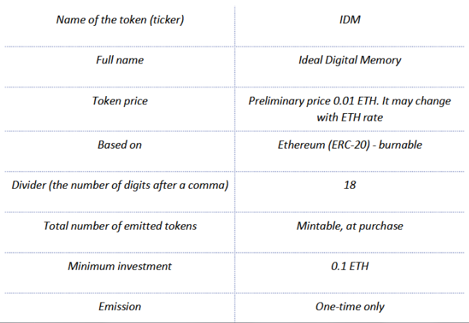Select the '0.1 ETH' minimum value
Screen dimensions: 469x323
[350, 266]
